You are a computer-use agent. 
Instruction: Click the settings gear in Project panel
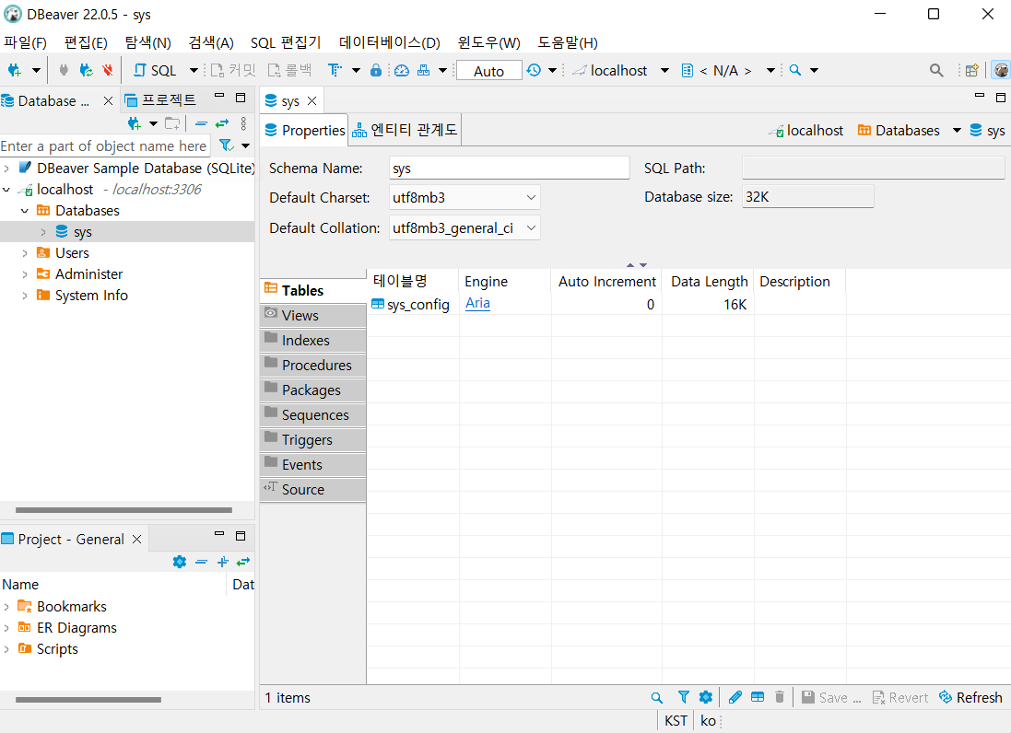coord(179,562)
